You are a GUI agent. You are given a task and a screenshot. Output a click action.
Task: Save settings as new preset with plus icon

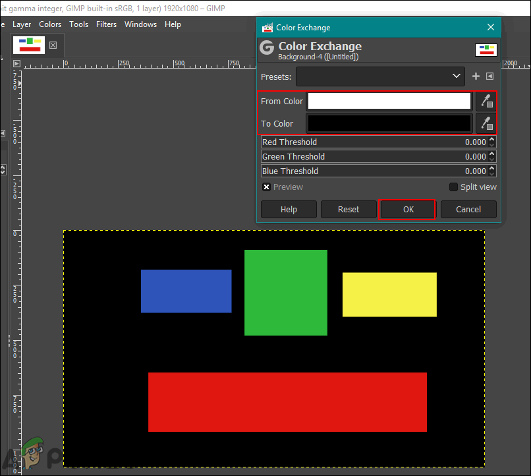pyautogui.click(x=476, y=76)
